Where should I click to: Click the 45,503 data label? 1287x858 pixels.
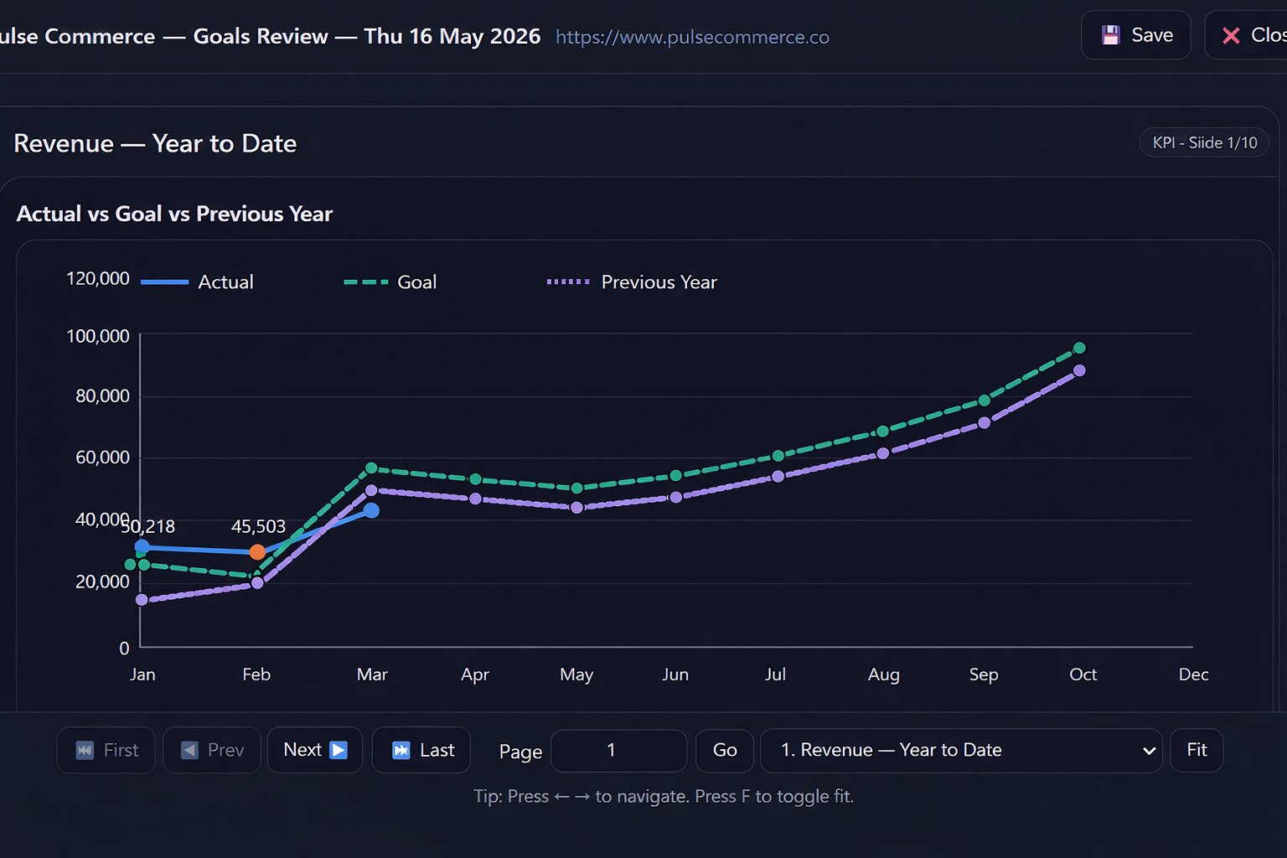coord(258,526)
